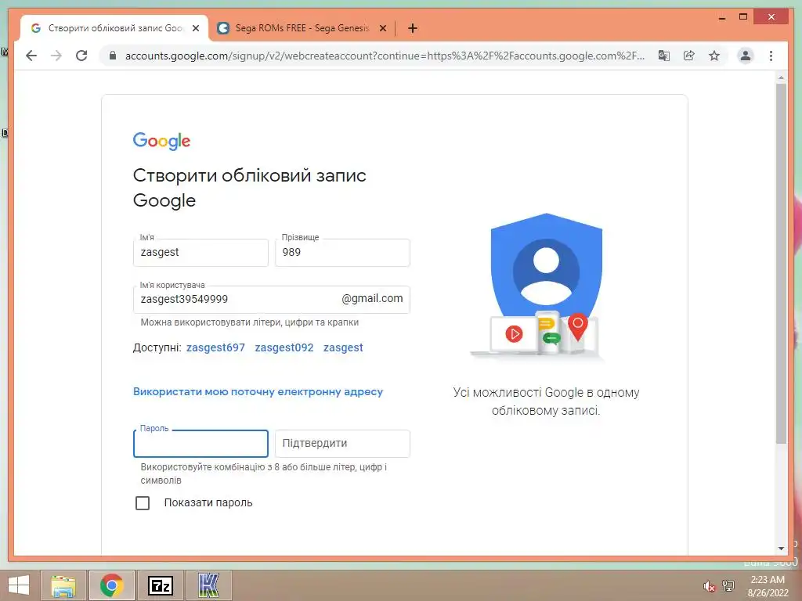Click the Google logo on the form
The image size is (802, 601).
[161, 141]
